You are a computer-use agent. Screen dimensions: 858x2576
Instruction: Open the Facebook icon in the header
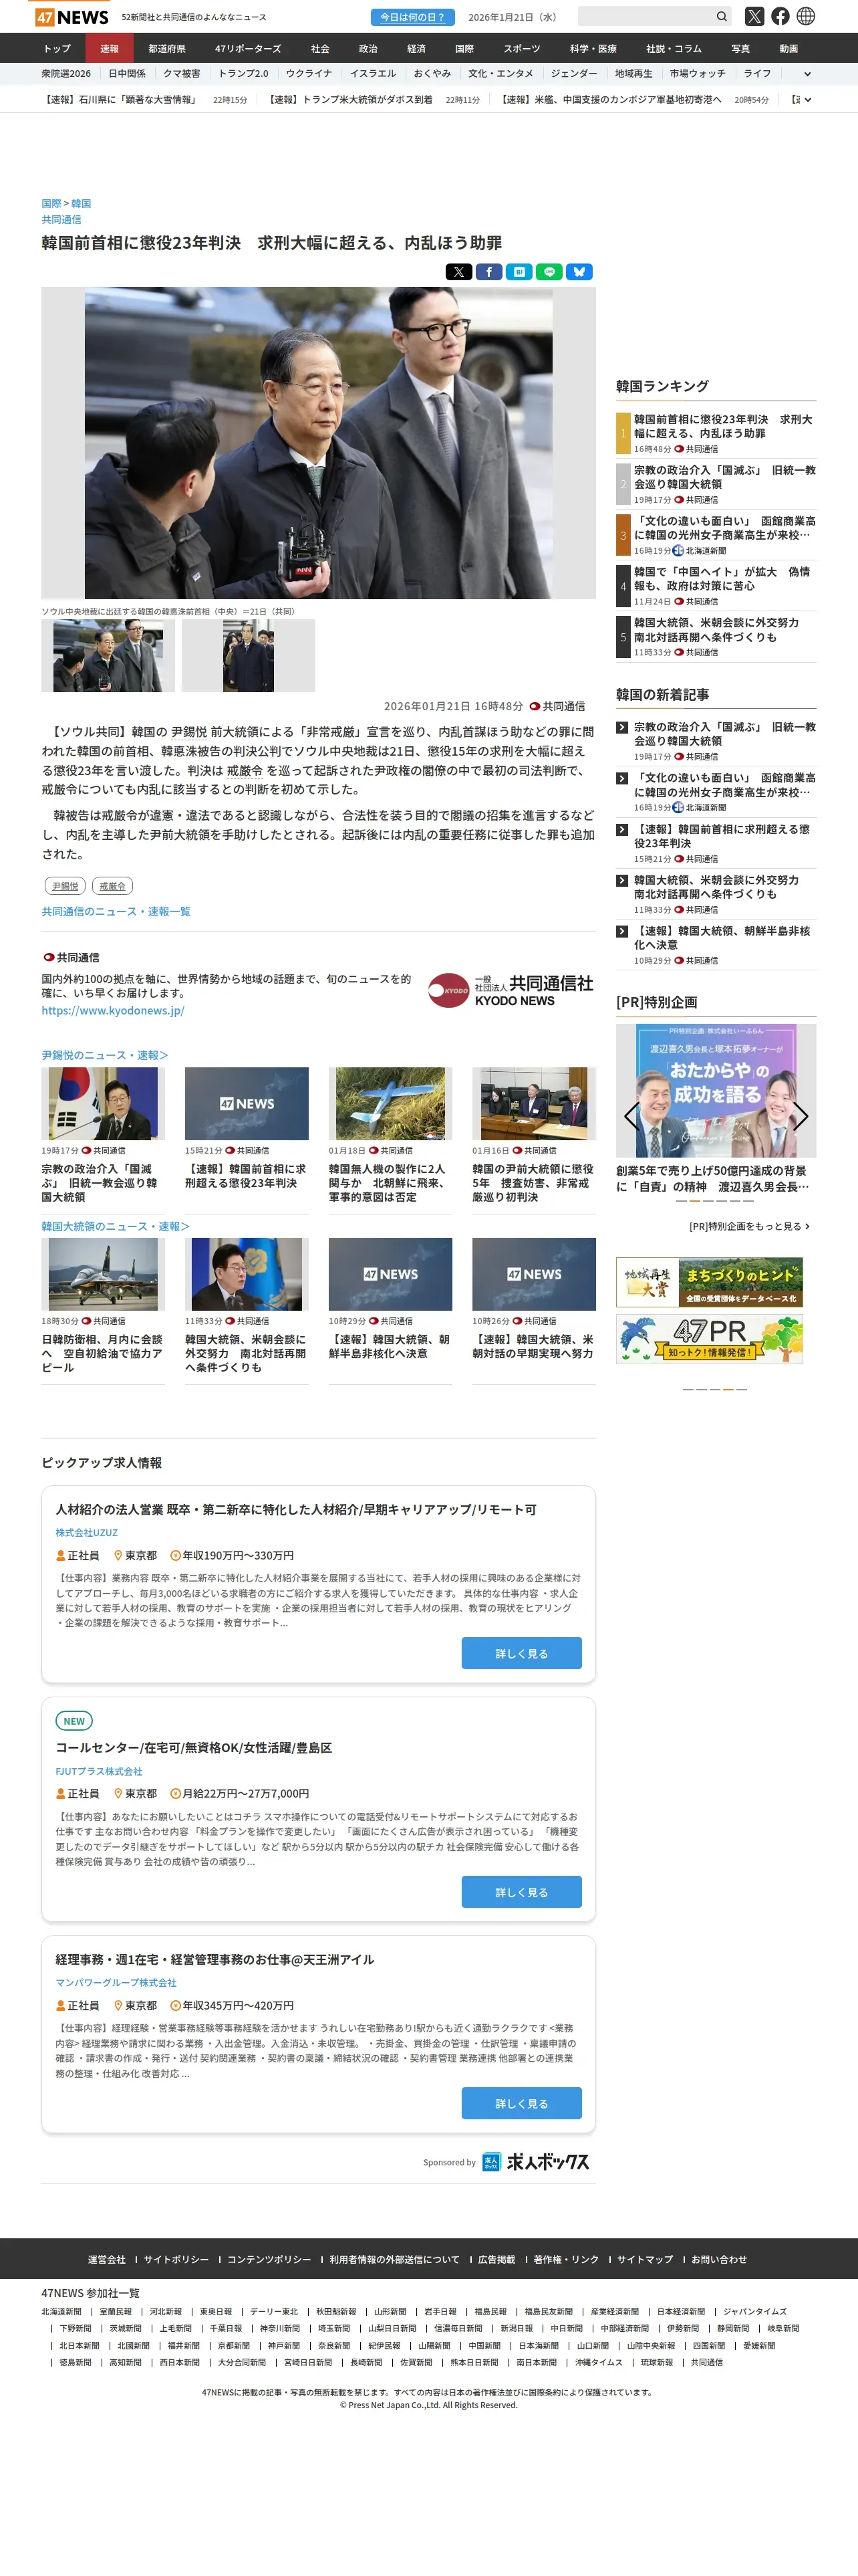click(x=780, y=17)
